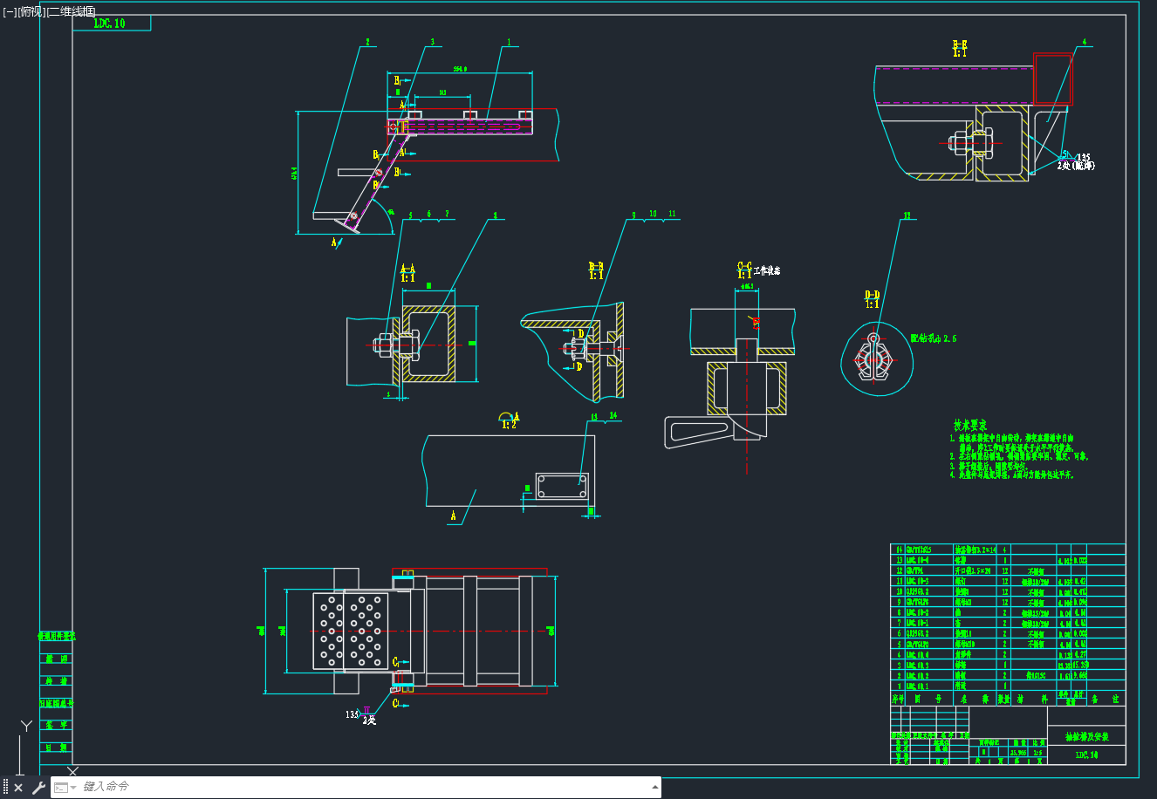This screenshot has height=799, width=1157.
Task: Close the command line with its X icon
Action: 18,788
